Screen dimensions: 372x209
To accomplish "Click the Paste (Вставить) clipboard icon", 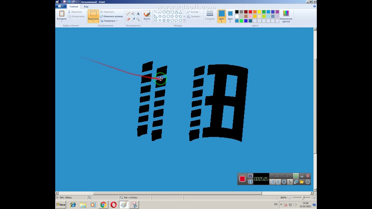I will tap(62, 13).
